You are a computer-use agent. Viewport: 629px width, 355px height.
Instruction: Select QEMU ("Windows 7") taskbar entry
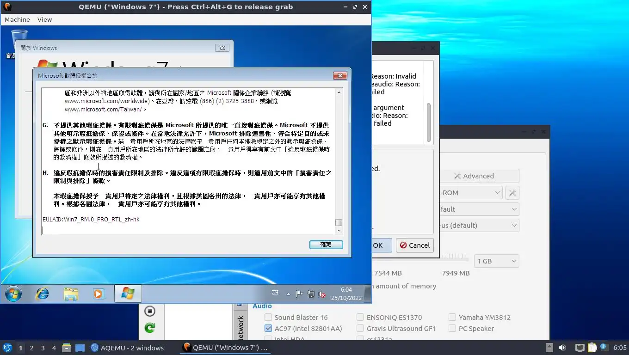click(x=225, y=348)
